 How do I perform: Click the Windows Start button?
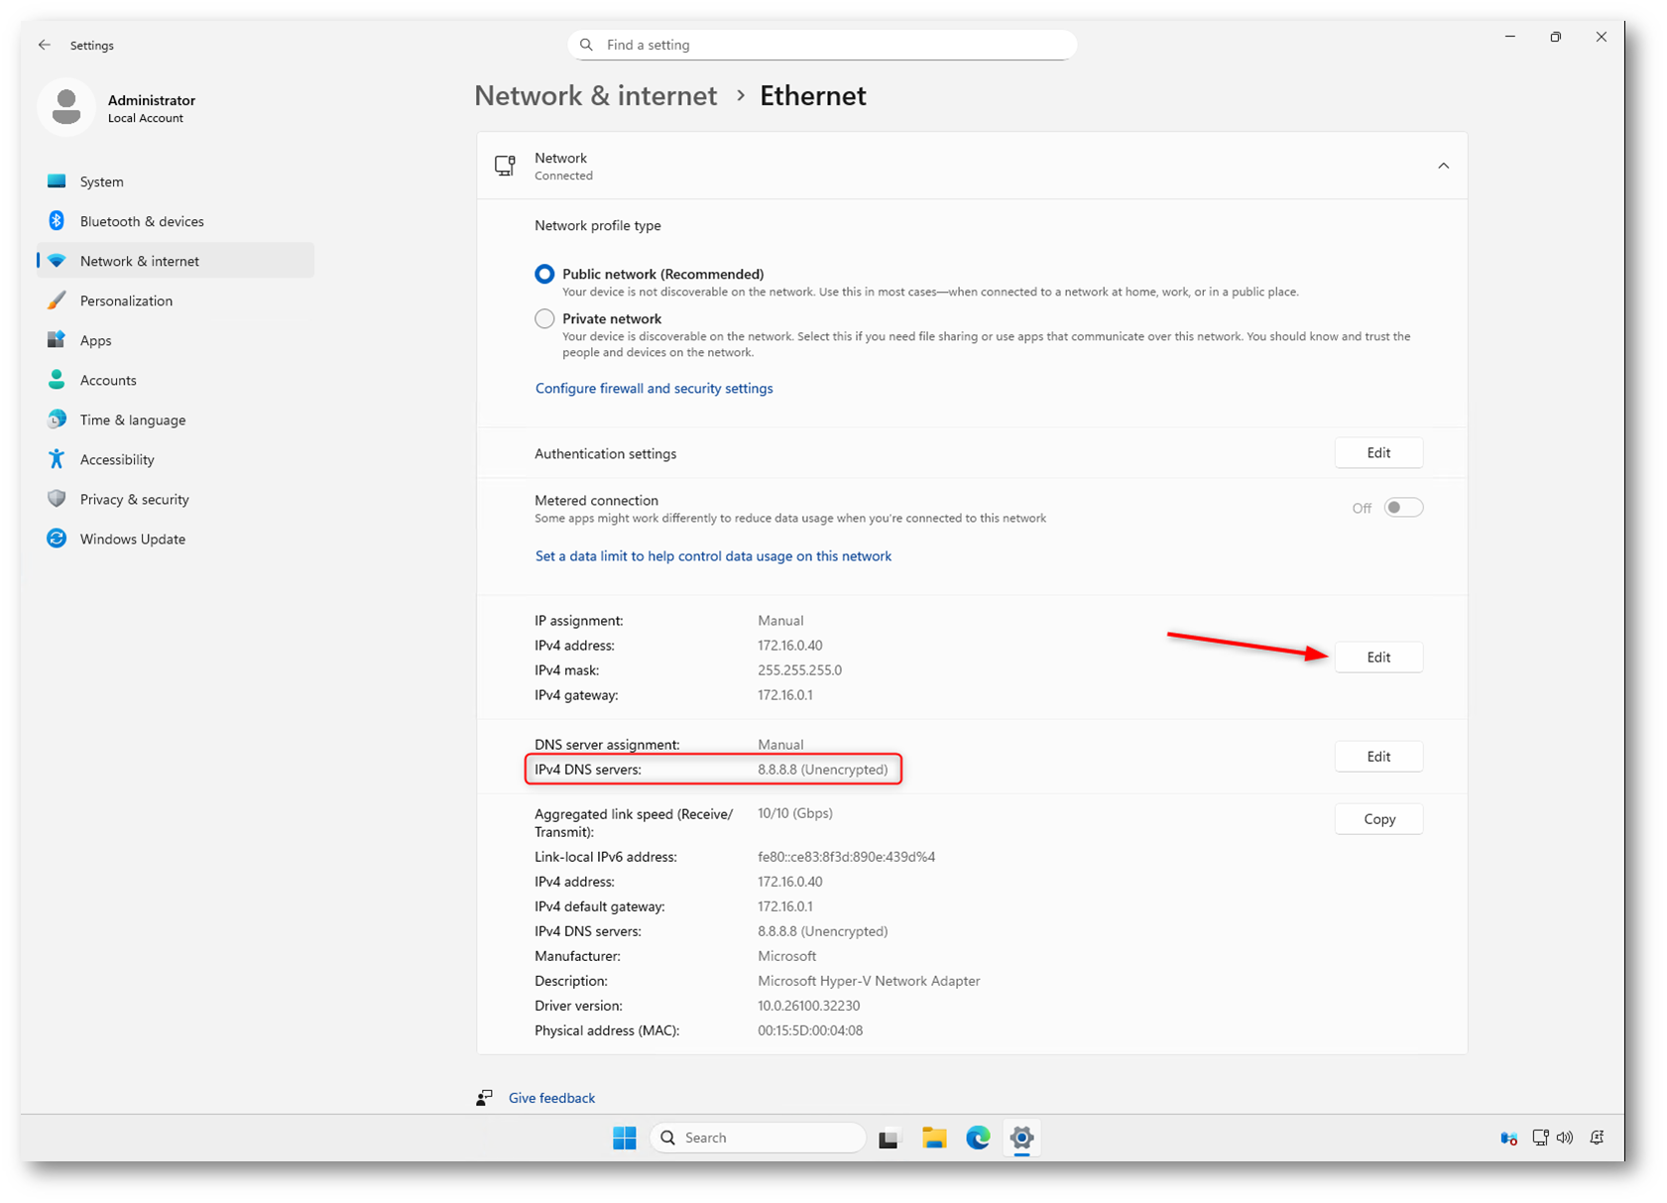tap(625, 1138)
